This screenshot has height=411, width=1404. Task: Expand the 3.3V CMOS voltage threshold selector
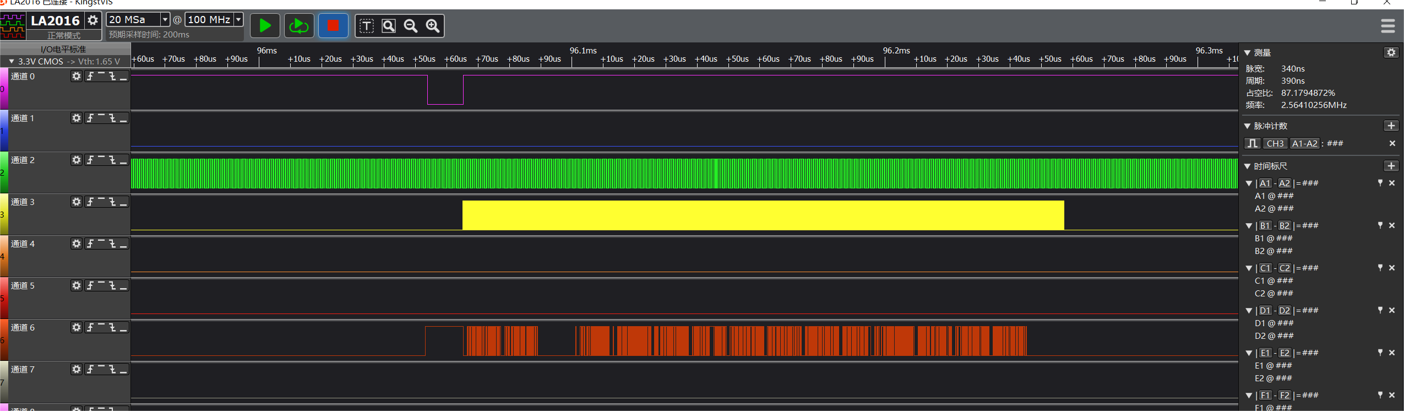(12, 61)
